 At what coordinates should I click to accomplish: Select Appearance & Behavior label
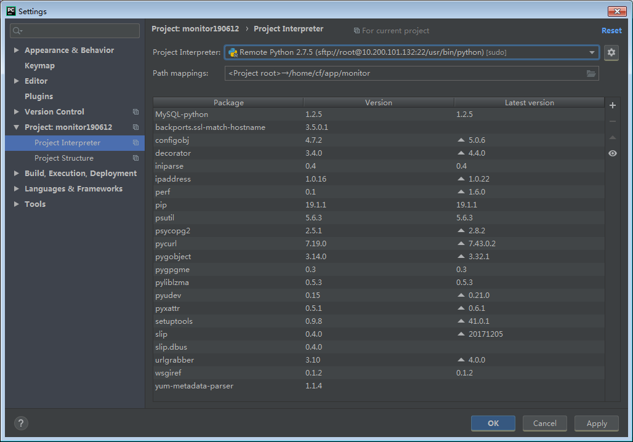click(69, 50)
